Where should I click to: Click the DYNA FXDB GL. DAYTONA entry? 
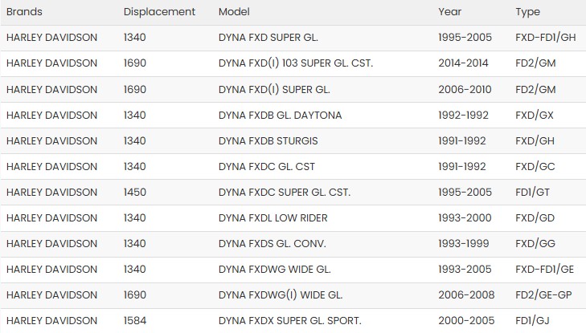[x=280, y=116]
